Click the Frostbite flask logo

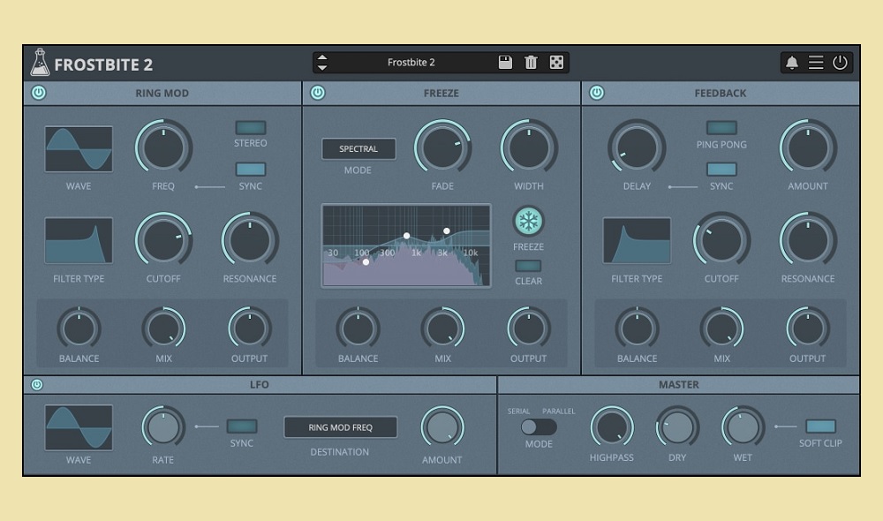click(x=40, y=63)
